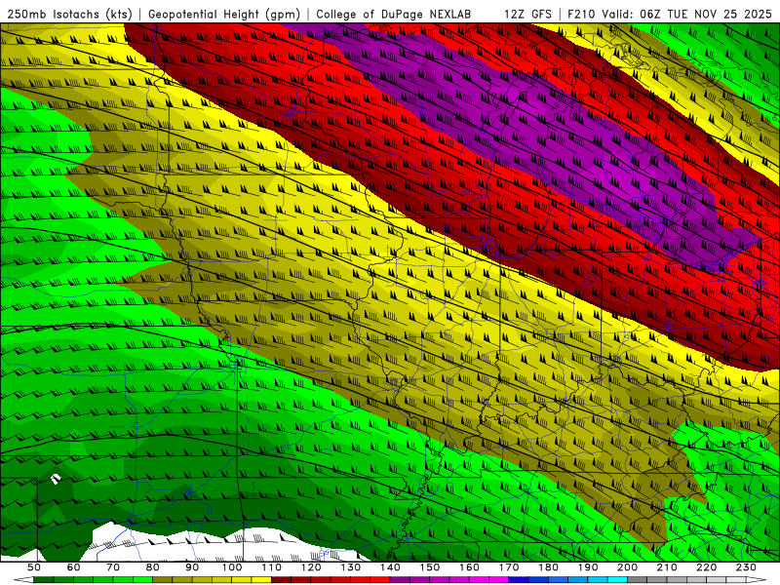Select the dark blue swatch right of 170

tap(519, 579)
